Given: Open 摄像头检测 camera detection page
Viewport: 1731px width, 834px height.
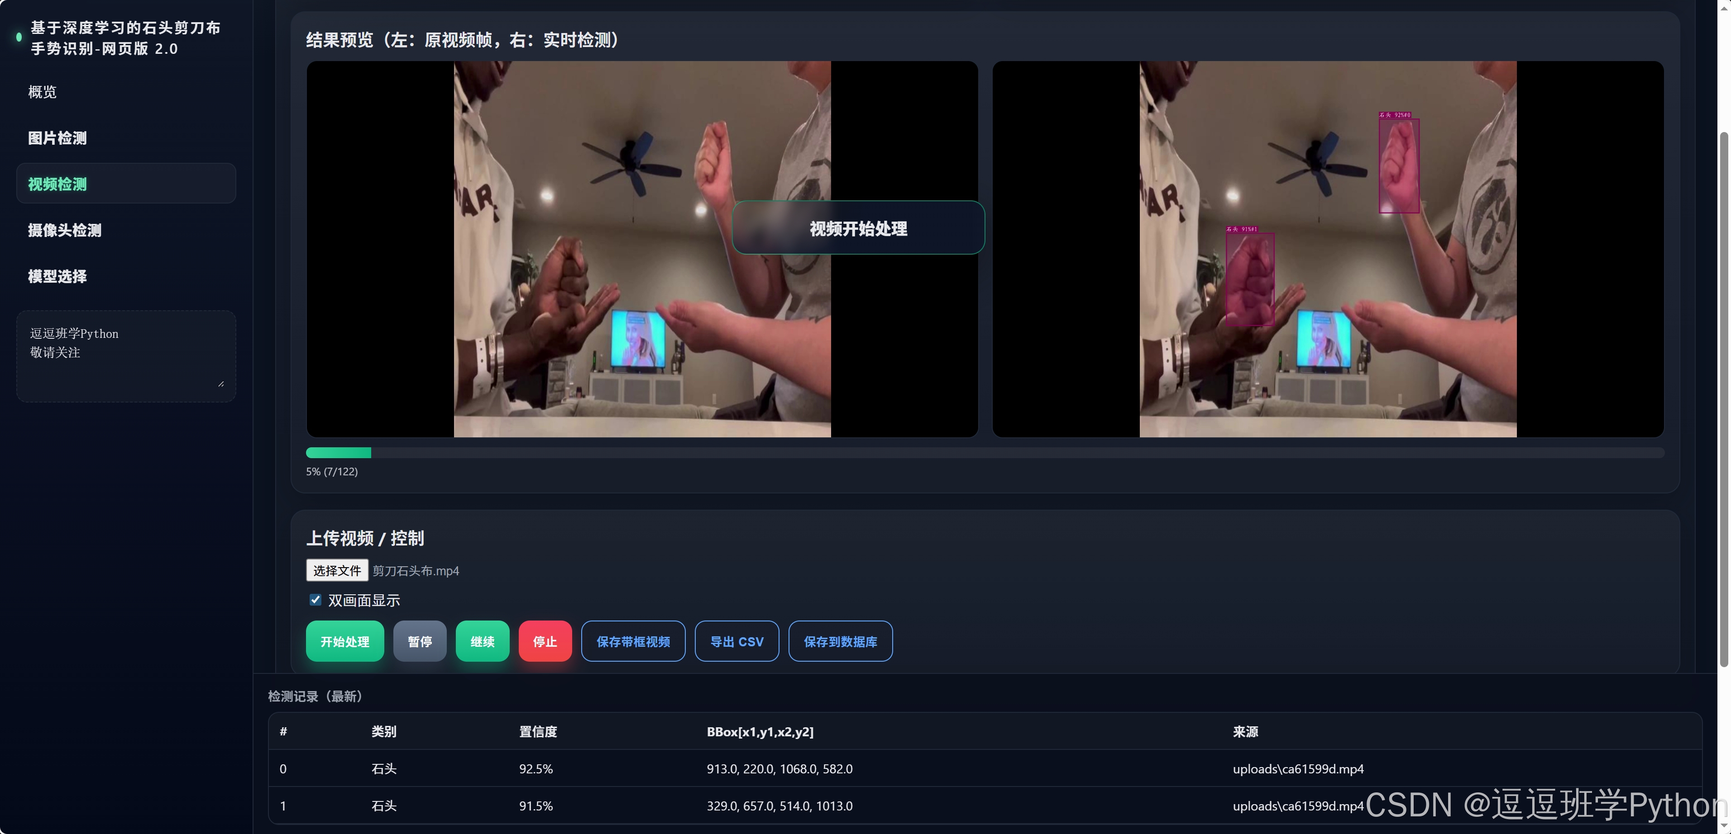Looking at the screenshot, I should pyautogui.click(x=65, y=230).
